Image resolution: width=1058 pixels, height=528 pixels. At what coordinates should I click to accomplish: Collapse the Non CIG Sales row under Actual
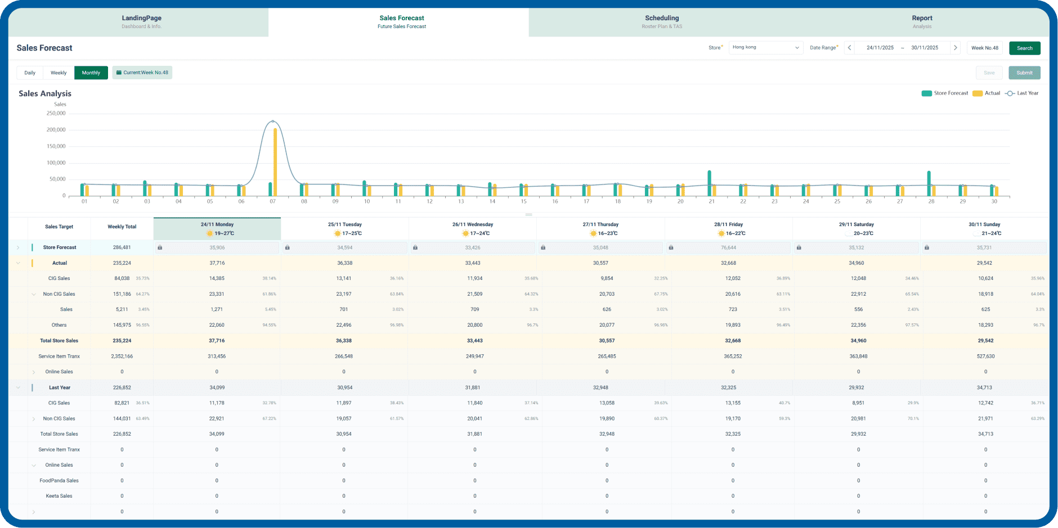34,294
